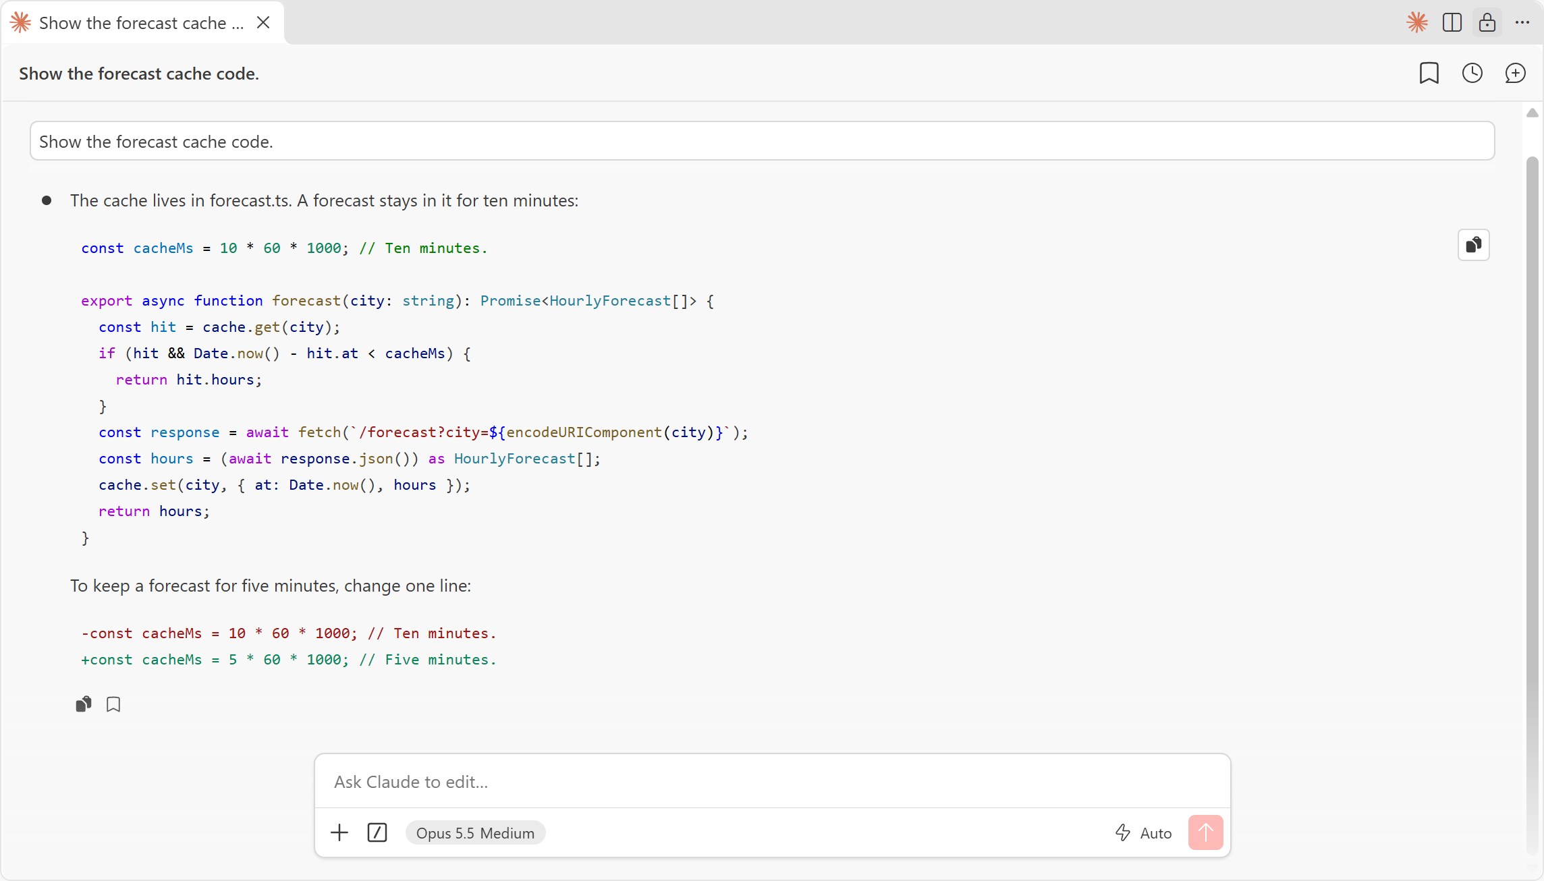Click the Claude starburst icon in top bar
Screen dimensions: 1544x881
pyautogui.click(x=1417, y=22)
